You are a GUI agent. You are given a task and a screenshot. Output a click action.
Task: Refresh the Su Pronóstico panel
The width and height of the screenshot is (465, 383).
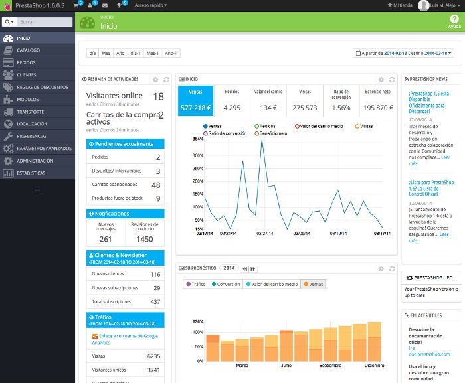[392, 269]
